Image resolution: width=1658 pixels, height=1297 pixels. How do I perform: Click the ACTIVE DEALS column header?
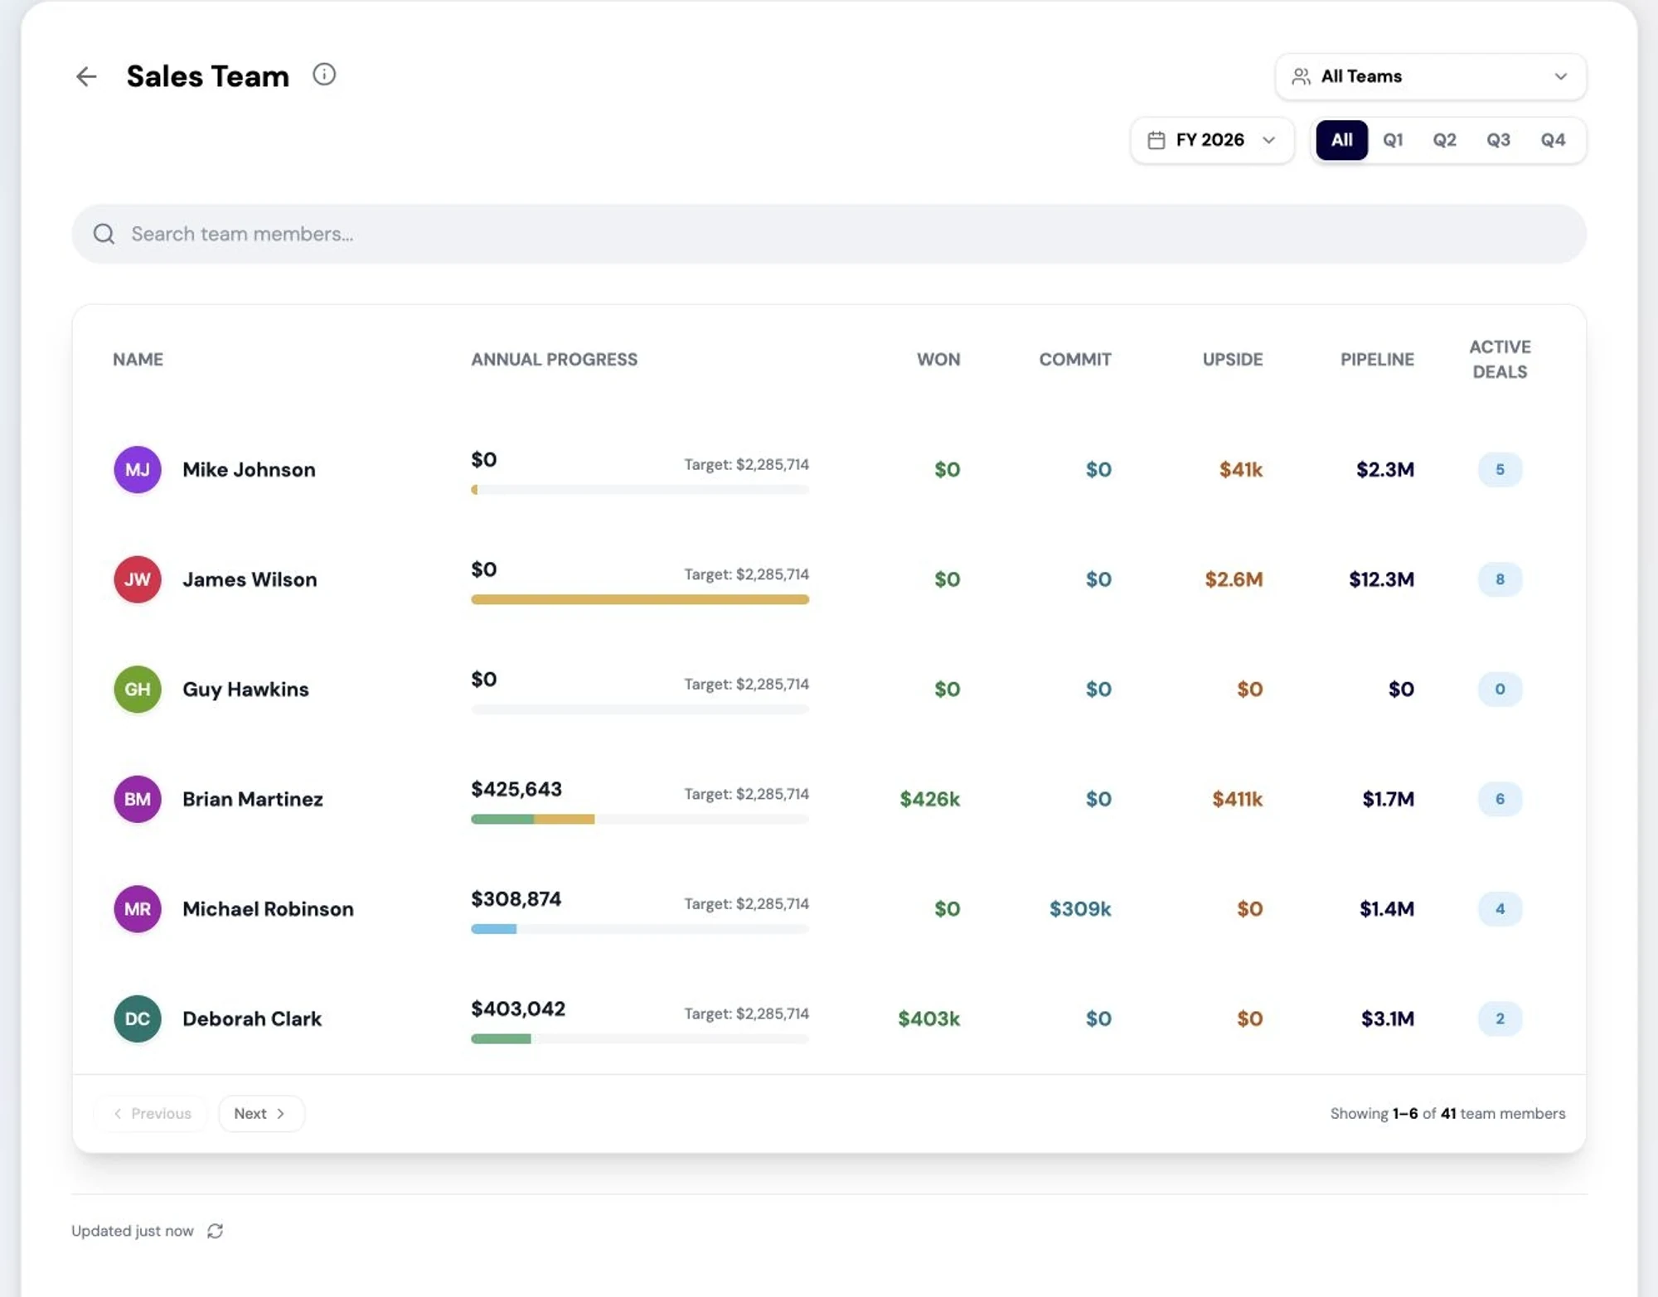(x=1500, y=360)
